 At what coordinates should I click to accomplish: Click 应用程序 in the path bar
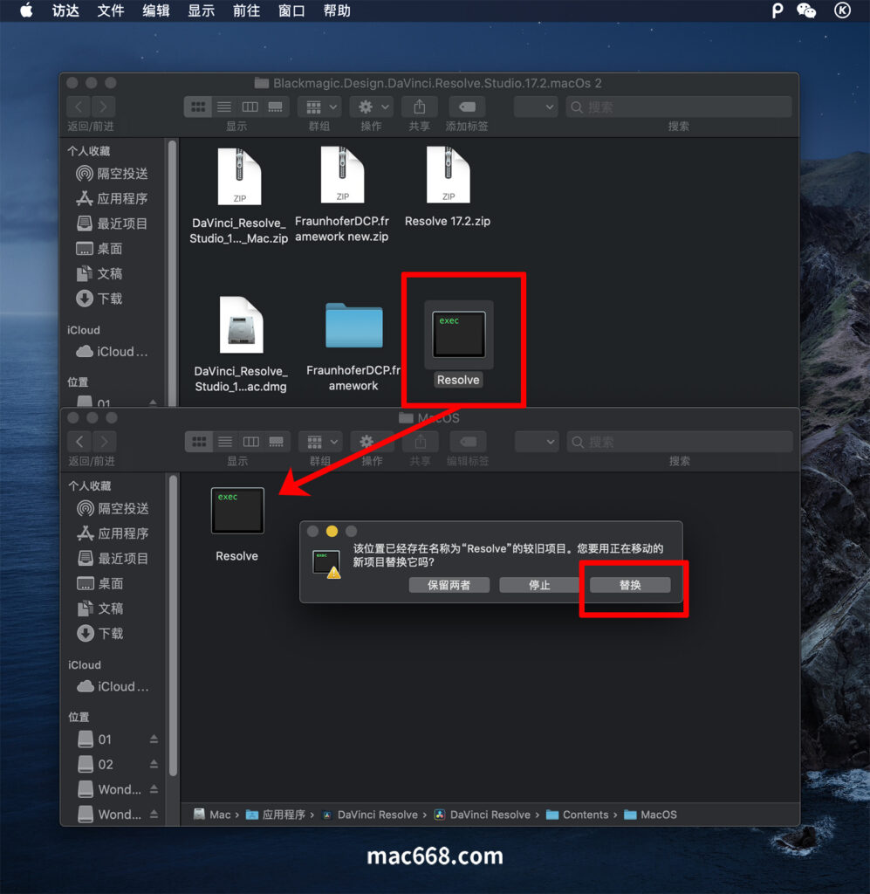tap(277, 815)
